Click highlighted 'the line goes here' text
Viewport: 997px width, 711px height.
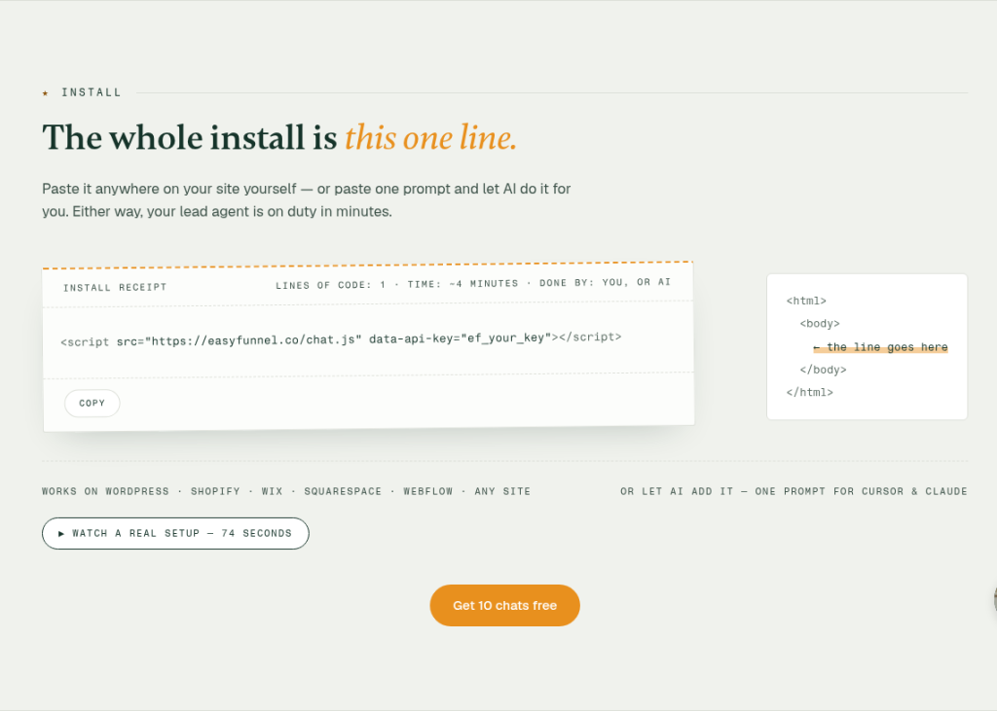880,347
